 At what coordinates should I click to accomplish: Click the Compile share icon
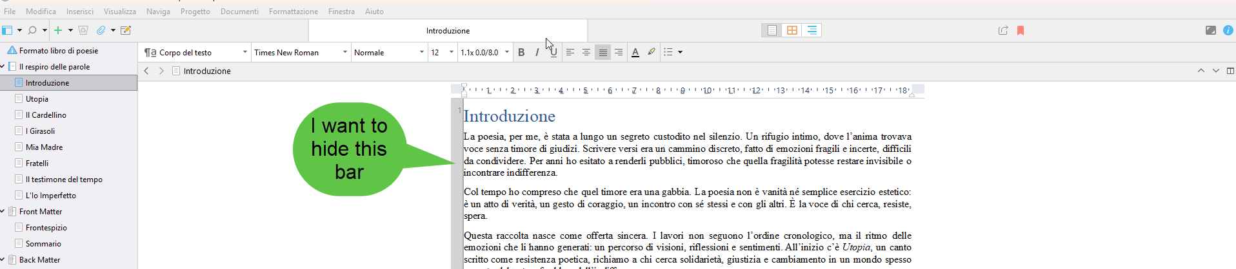click(x=1002, y=30)
